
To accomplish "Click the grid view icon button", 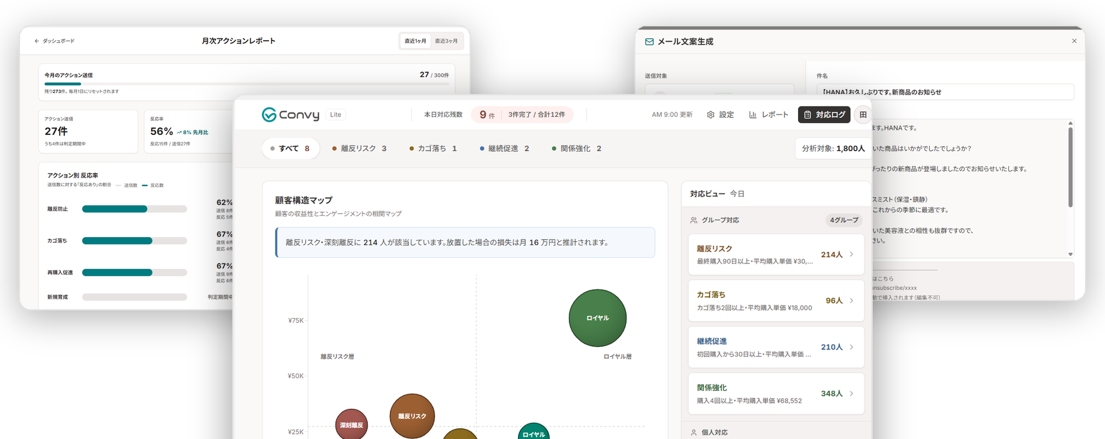I will (863, 115).
